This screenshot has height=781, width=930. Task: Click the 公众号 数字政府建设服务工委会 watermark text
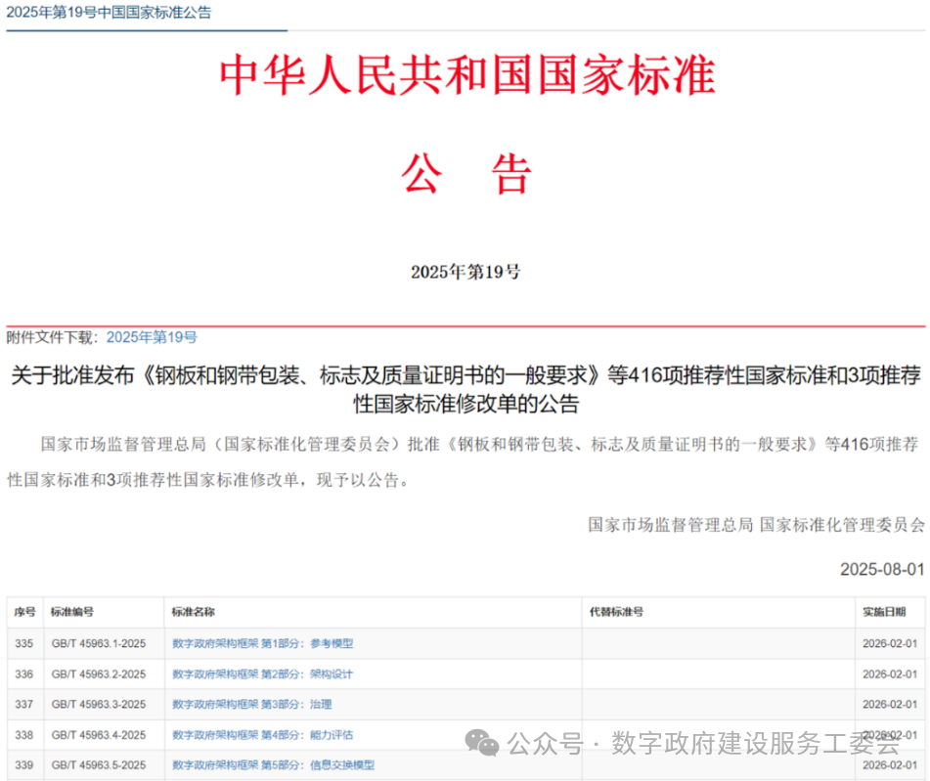click(x=703, y=744)
